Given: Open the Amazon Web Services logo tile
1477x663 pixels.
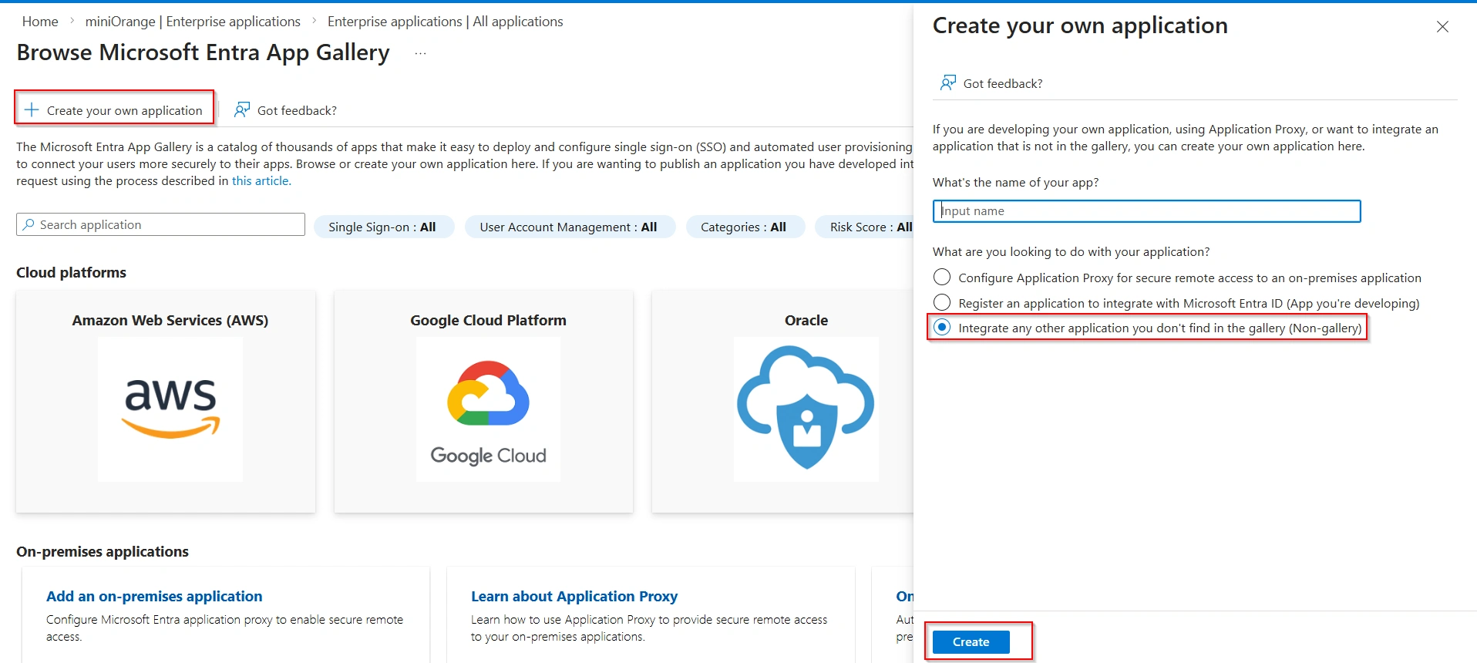Looking at the screenshot, I should (170, 409).
